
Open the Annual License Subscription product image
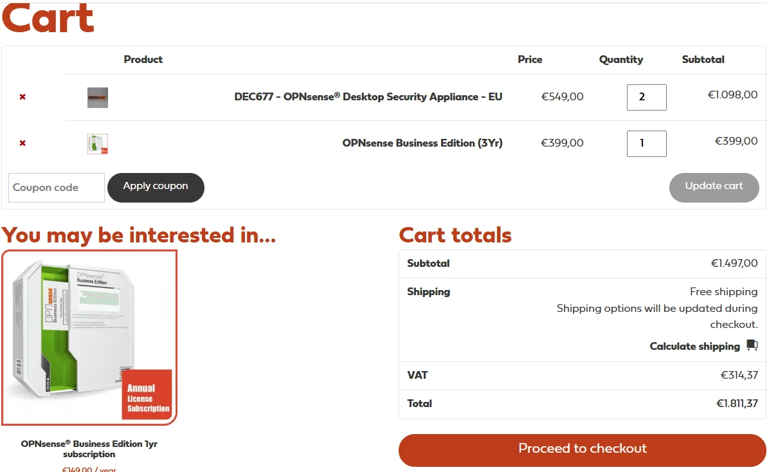(x=89, y=338)
